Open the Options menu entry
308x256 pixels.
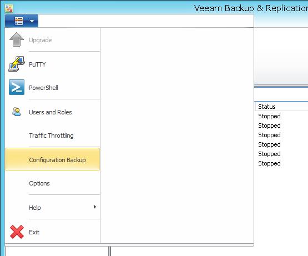(x=39, y=183)
